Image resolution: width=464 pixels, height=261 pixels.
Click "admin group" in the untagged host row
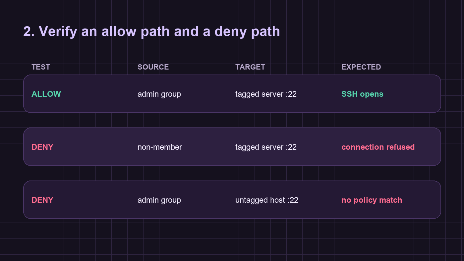coord(159,200)
